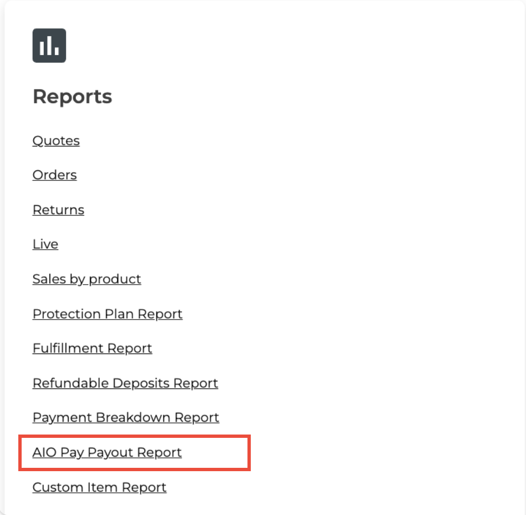
Task: Click the first link under the Reports heading
Action: click(x=56, y=141)
